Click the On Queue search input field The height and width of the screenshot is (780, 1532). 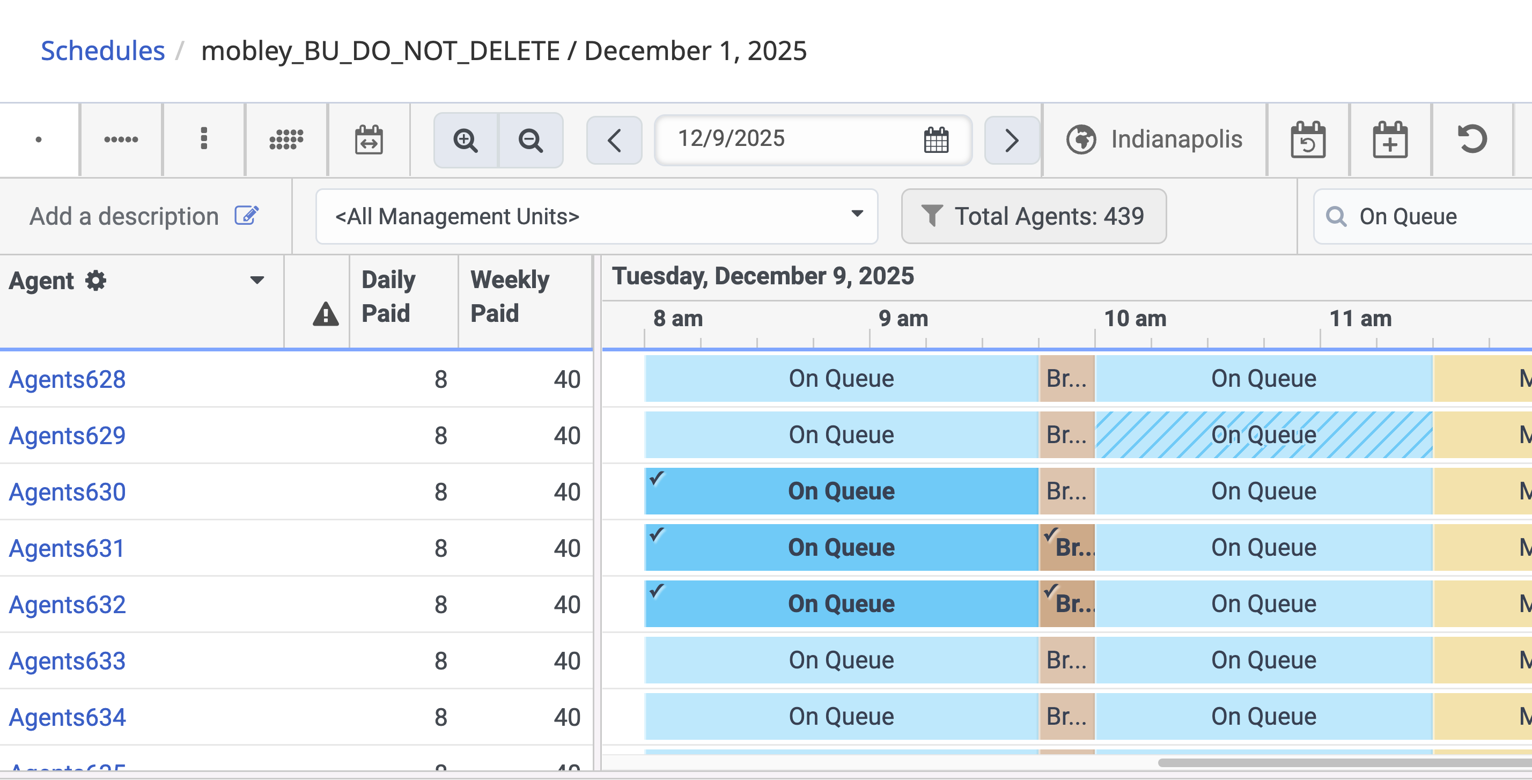[x=1427, y=217]
